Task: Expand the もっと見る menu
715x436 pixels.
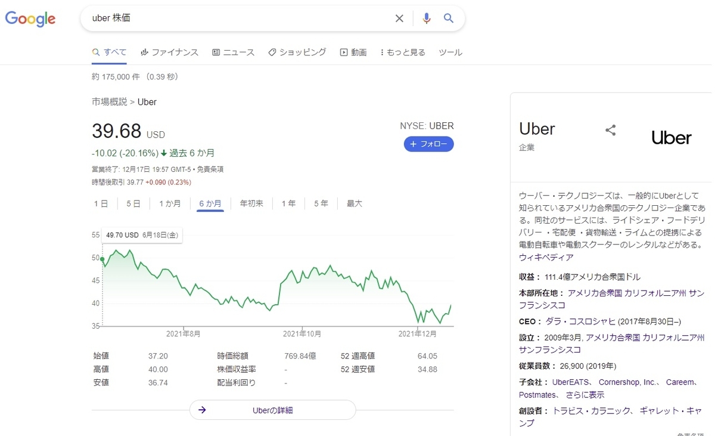Action: click(x=403, y=52)
